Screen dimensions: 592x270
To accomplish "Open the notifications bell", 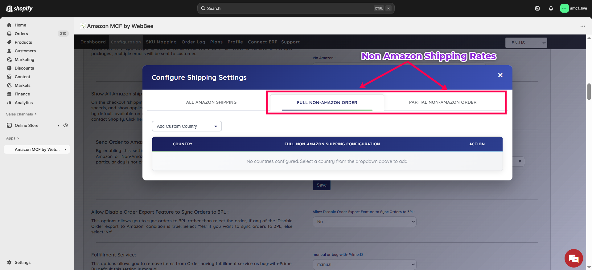I will pyautogui.click(x=551, y=8).
